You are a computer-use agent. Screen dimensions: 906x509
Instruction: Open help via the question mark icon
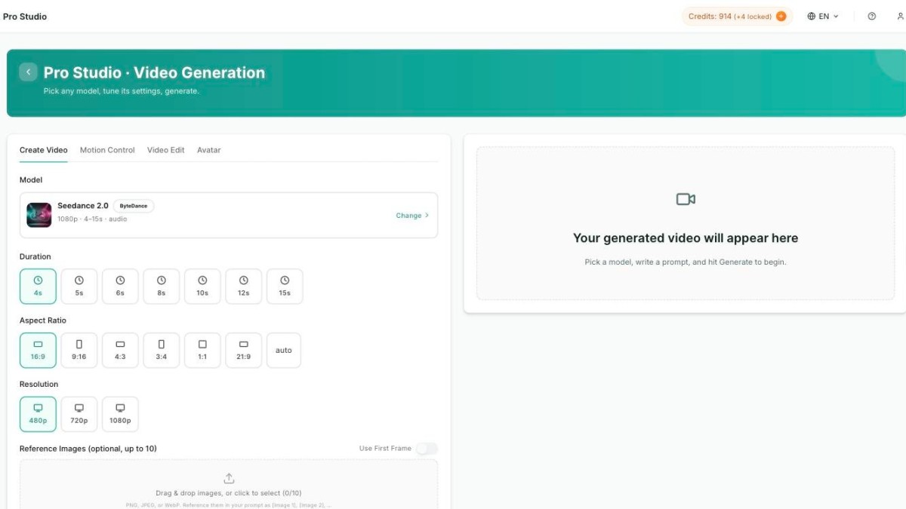click(872, 16)
